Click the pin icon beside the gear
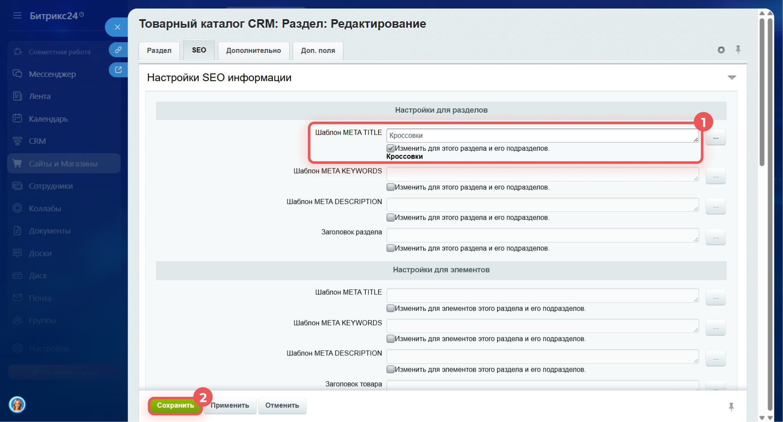This screenshot has width=783, height=422. click(738, 49)
